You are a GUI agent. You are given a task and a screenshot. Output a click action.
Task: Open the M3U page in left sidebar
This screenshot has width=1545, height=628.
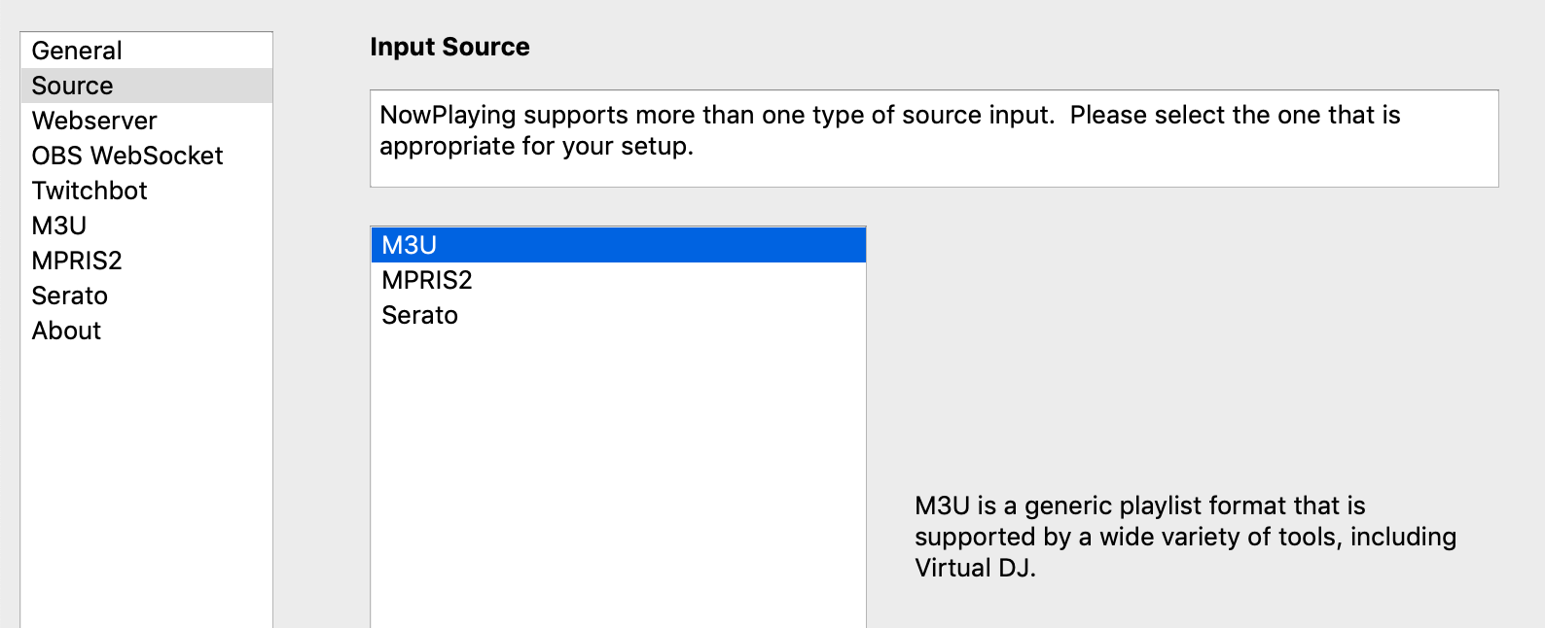(x=59, y=226)
